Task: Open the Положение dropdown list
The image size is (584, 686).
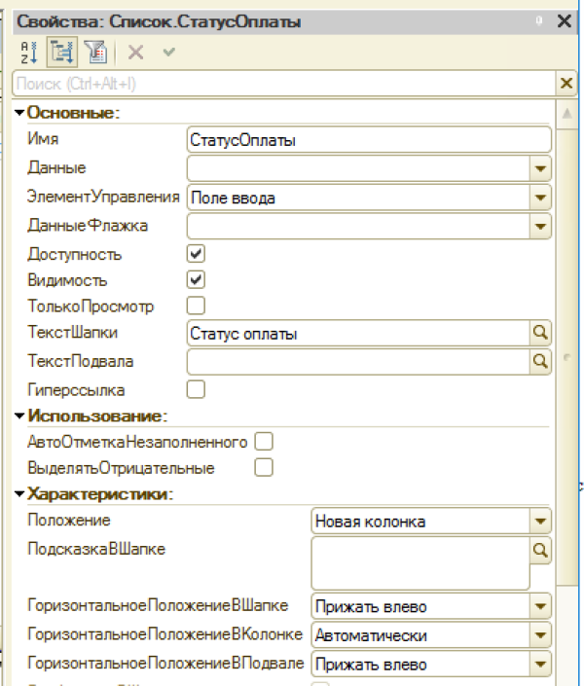Action: [x=541, y=522]
